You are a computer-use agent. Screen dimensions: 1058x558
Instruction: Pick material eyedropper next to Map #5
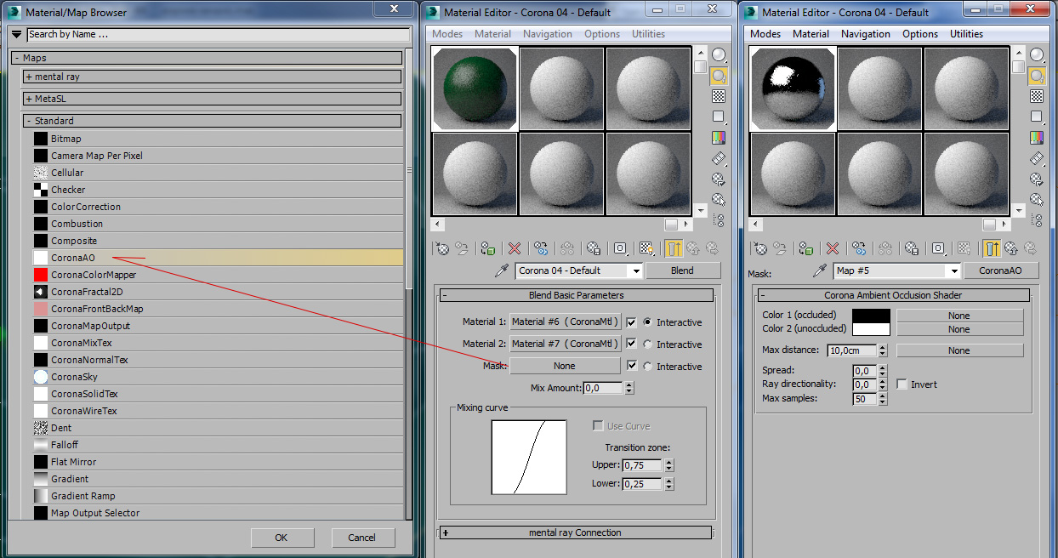820,270
